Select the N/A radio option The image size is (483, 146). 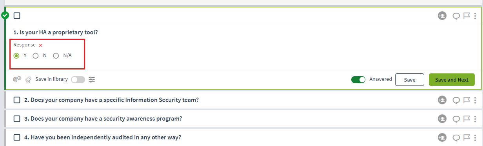pos(56,56)
